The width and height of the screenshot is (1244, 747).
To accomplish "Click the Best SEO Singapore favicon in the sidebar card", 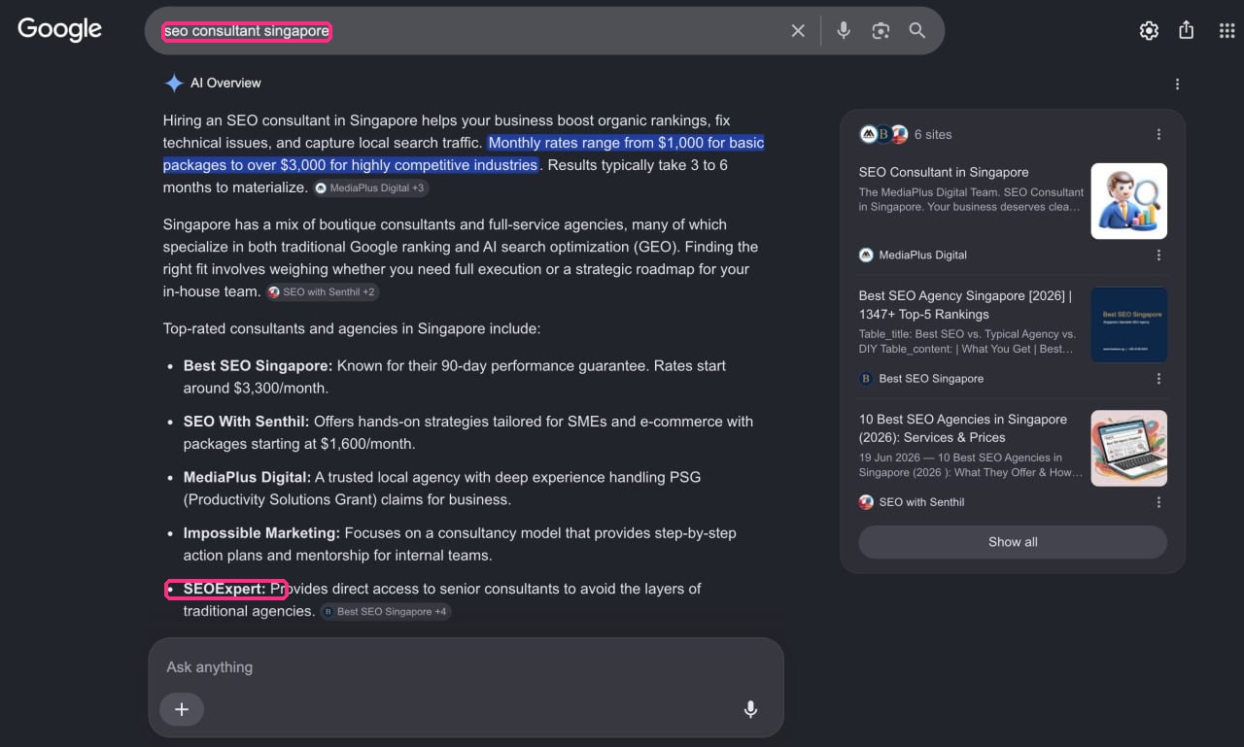I will [x=866, y=379].
